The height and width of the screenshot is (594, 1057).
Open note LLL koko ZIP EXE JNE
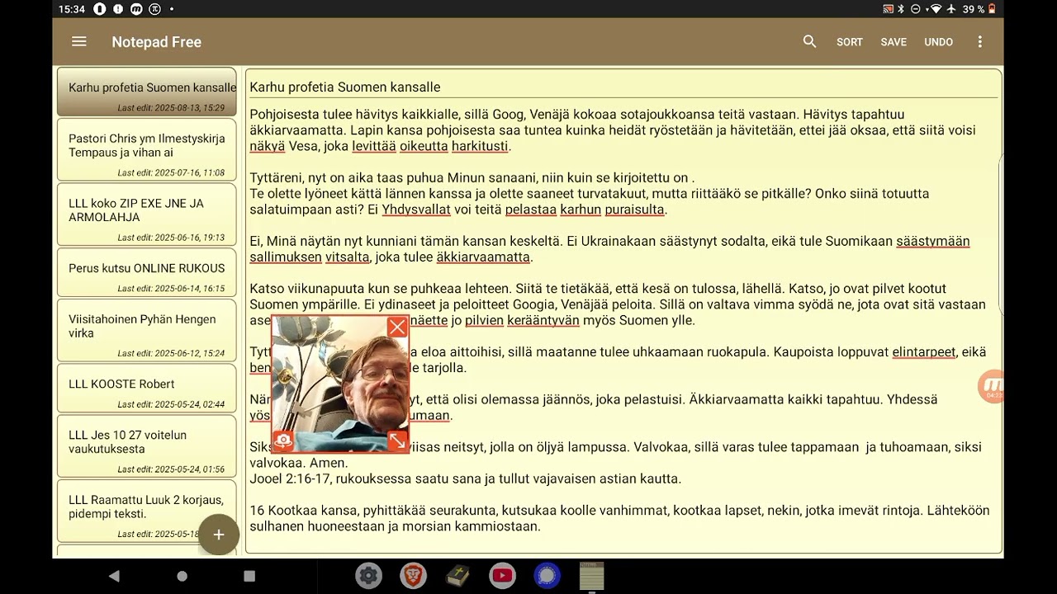point(147,214)
